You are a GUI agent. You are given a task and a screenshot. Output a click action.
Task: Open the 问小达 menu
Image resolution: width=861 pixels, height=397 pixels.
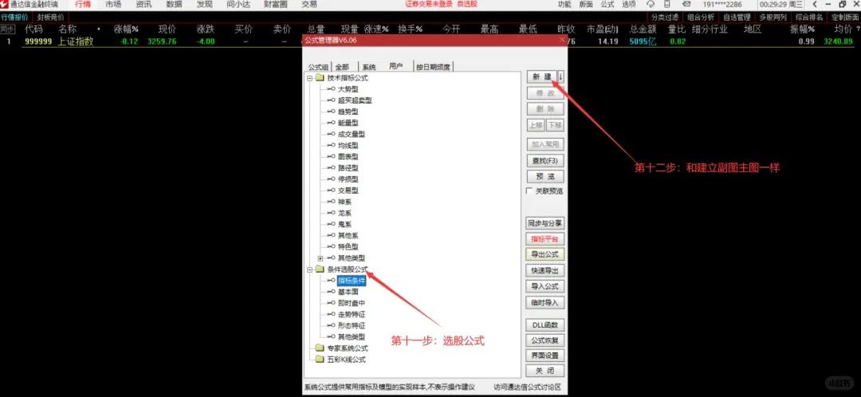(x=238, y=5)
